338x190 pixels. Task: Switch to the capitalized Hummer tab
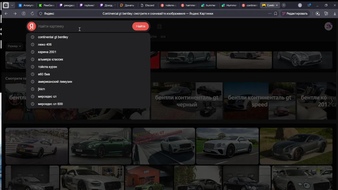point(229,5)
